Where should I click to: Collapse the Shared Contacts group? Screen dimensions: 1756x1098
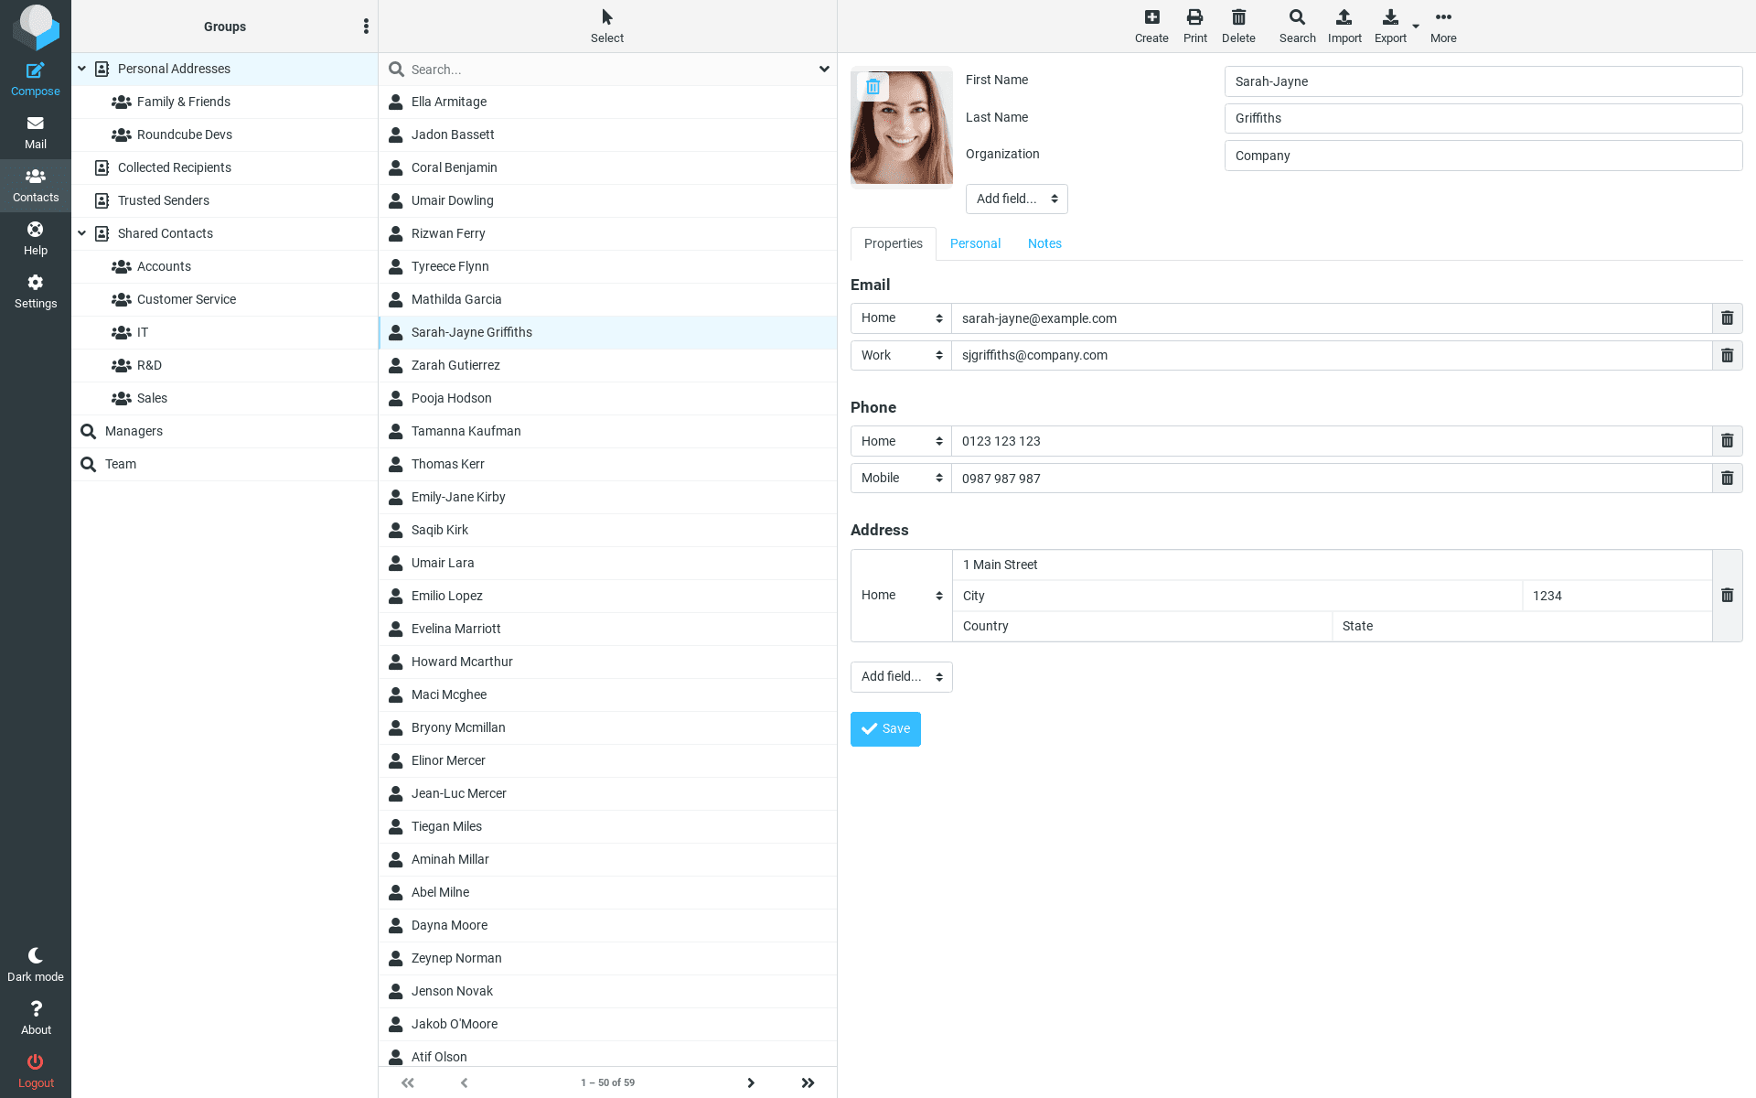[81, 232]
